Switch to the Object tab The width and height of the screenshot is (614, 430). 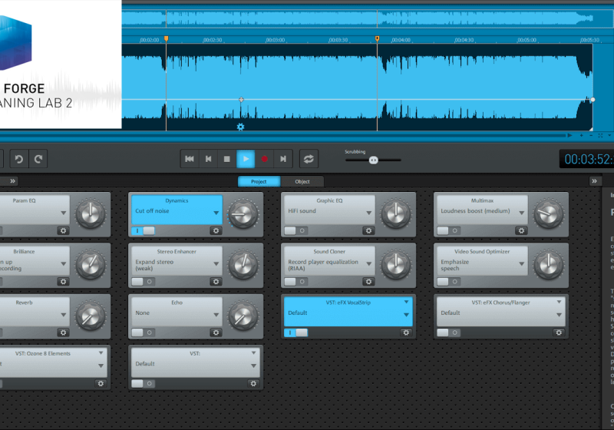[302, 182]
